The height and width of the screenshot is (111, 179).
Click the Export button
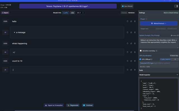point(5,13)
